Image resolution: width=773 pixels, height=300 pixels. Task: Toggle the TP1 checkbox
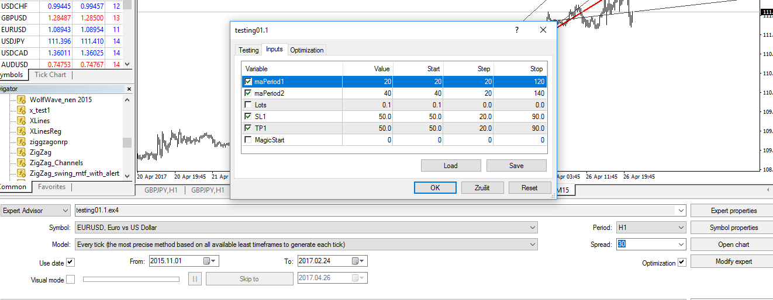pyautogui.click(x=249, y=128)
